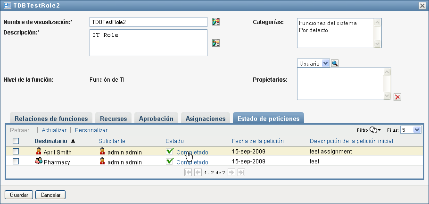
Task: Go to the first page arrow
Action: click(189, 173)
